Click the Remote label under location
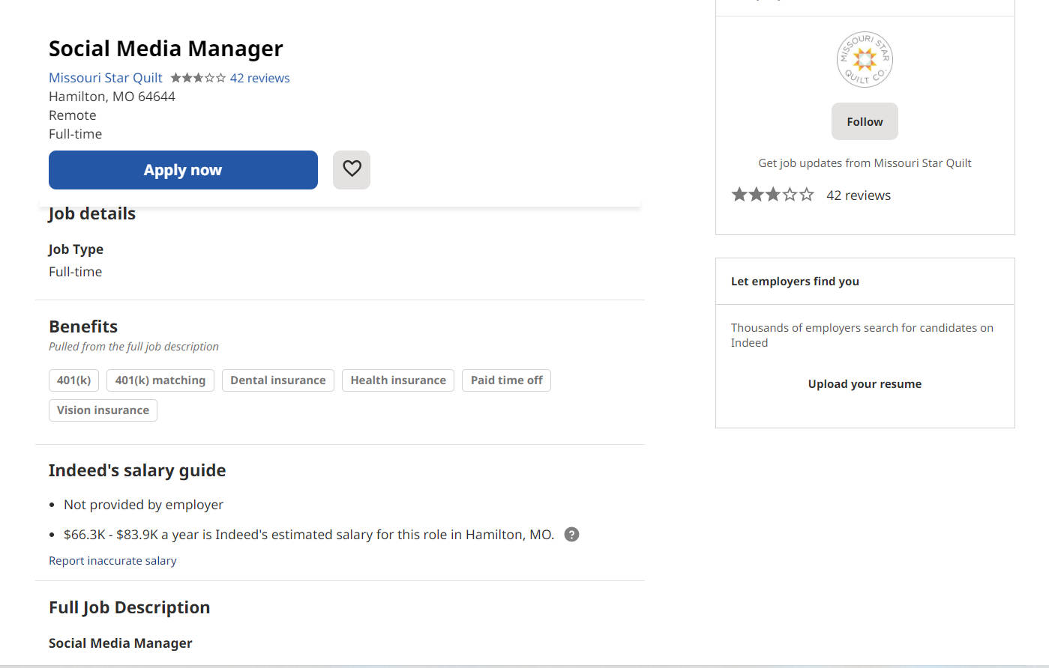1049x668 pixels. click(x=73, y=115)
